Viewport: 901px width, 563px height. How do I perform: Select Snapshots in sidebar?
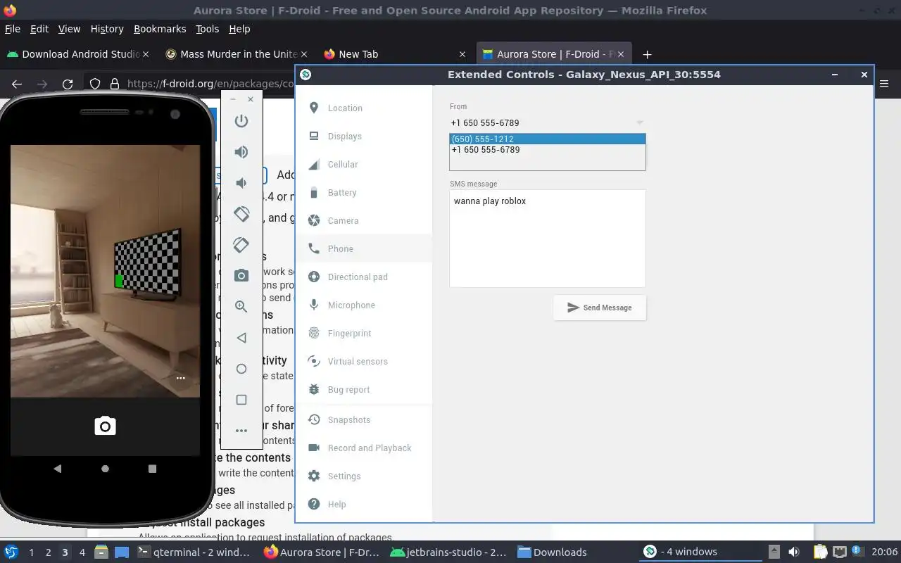tap(363, 419)
